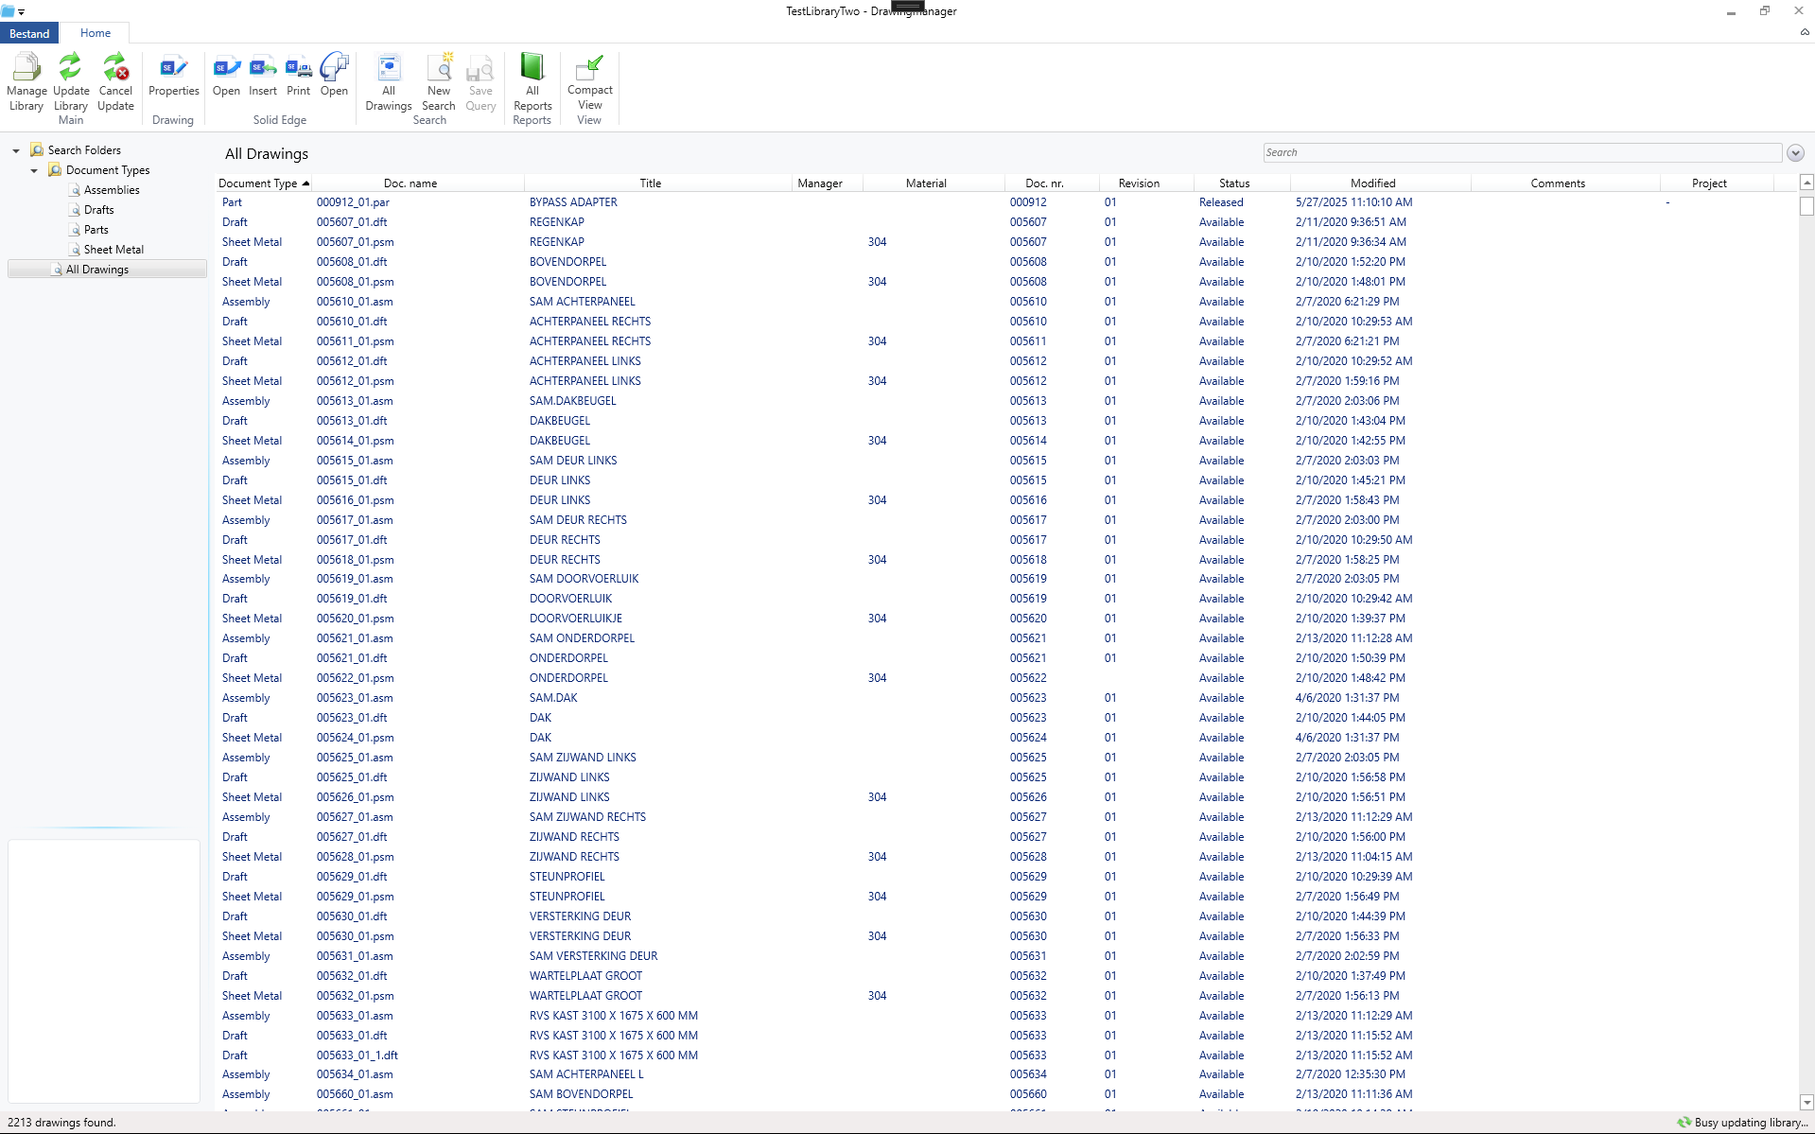Toggle Compact View

(588, 83)
